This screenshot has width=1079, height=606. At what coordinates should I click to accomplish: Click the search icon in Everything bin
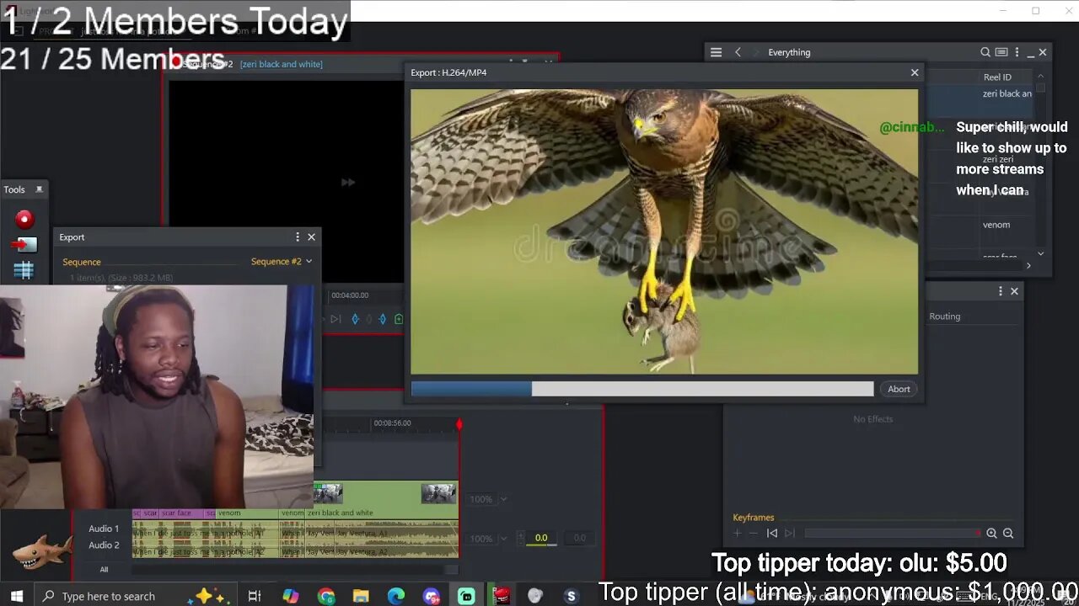985,52
